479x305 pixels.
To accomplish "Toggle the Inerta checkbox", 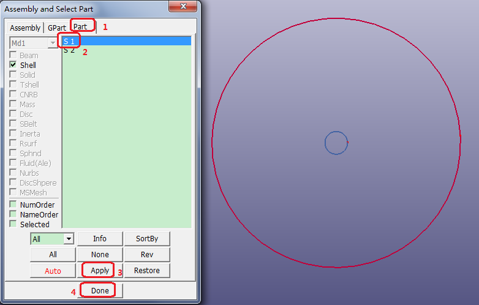I will pos(13,134).
